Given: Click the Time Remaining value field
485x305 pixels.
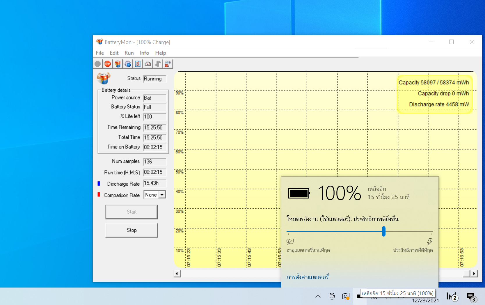Looking at the screenshot, I should tap(154, 127).
